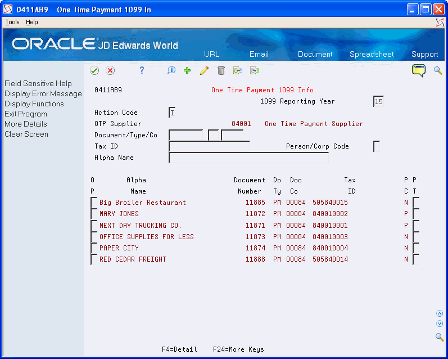Click the red X cancel icon
448x359 pixels.
pos(110,70)
